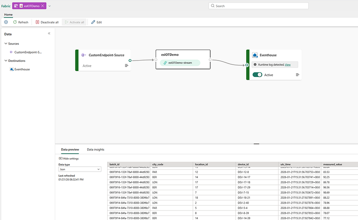Close the eslOTDemo workspace tab
Image resolution: width=358 pixels, height=220 pixels.
coord(43,6)
